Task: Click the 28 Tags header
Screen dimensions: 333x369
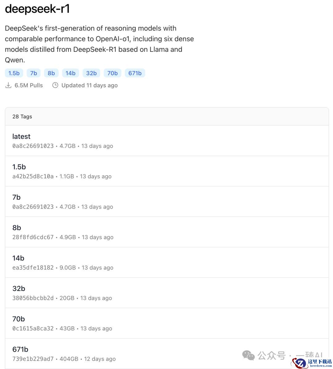Action: (22, 117)
